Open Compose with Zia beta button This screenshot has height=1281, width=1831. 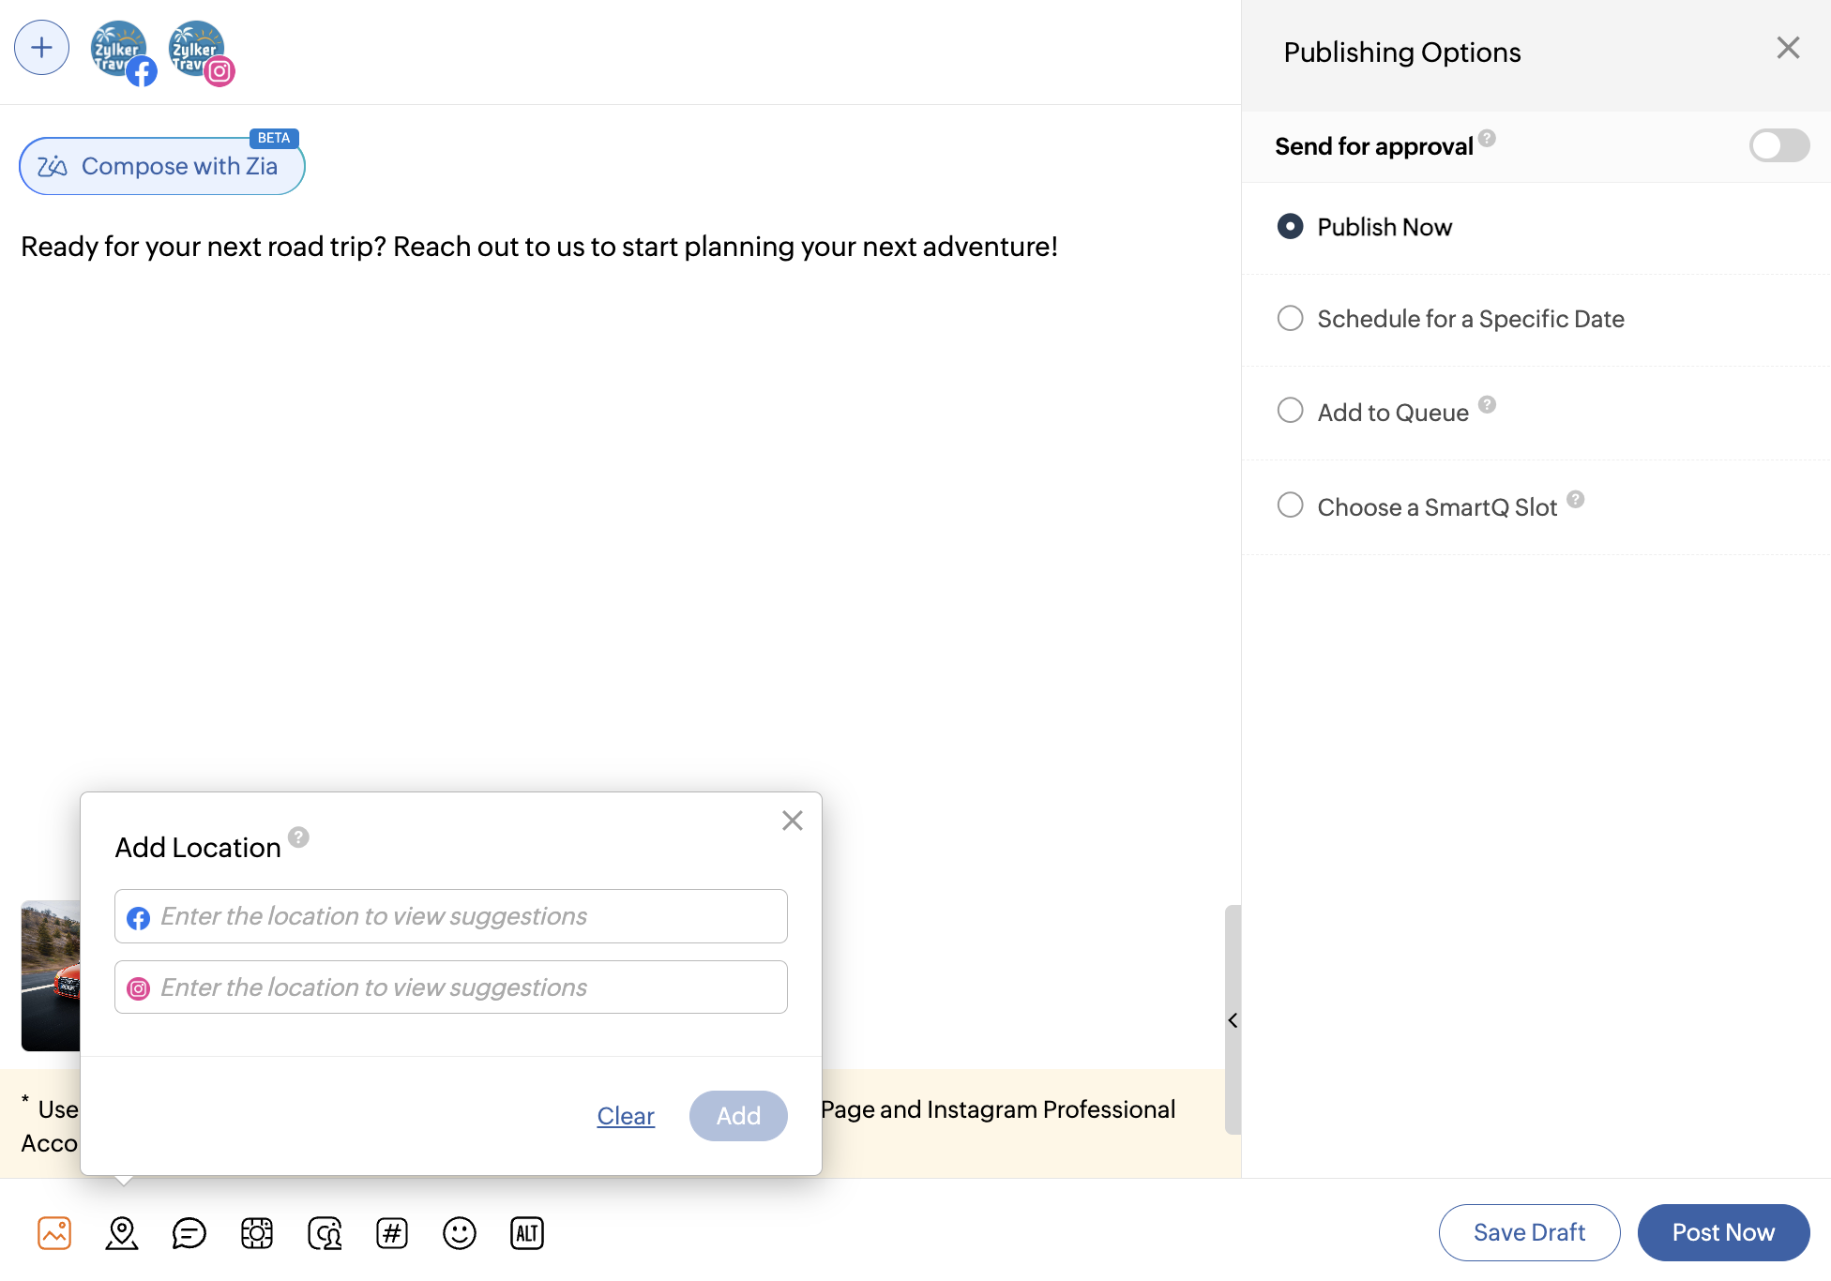161,166
